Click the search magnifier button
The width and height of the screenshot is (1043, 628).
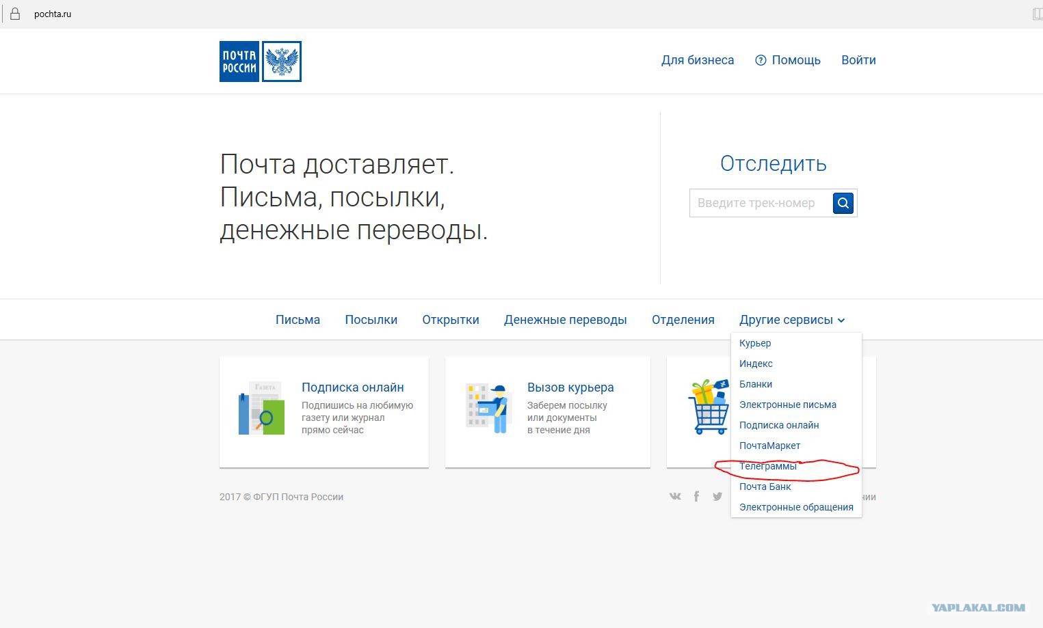pyautogui.click(x=843, y=203)
